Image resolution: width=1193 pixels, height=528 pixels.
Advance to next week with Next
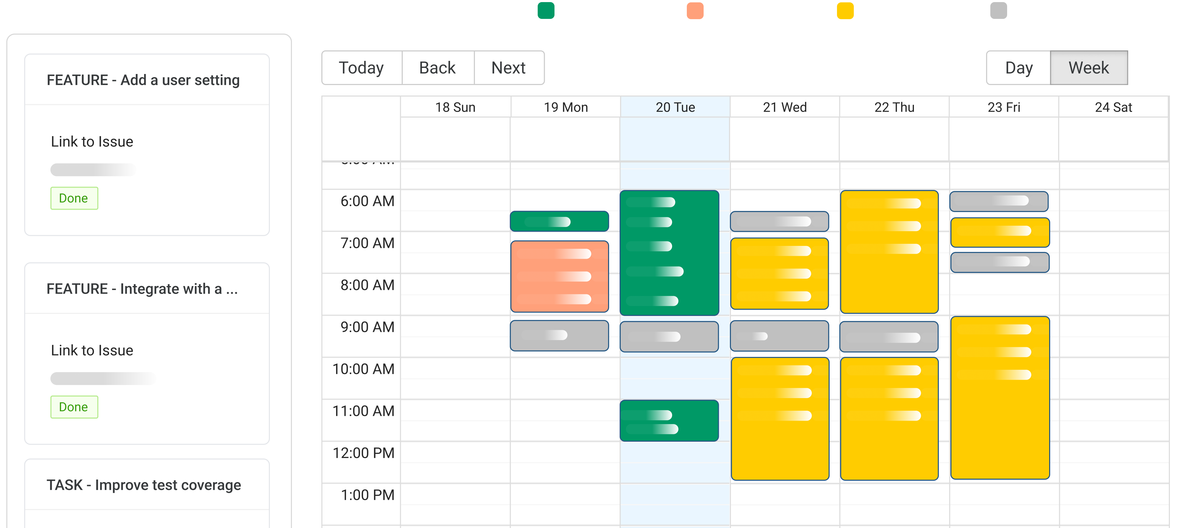(508, 67)
